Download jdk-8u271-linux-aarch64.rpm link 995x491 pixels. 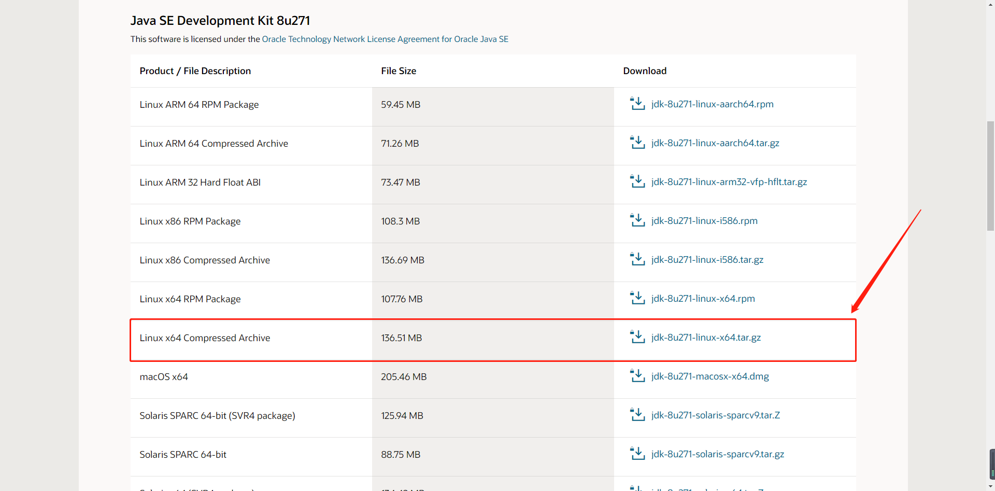point(713,104)
